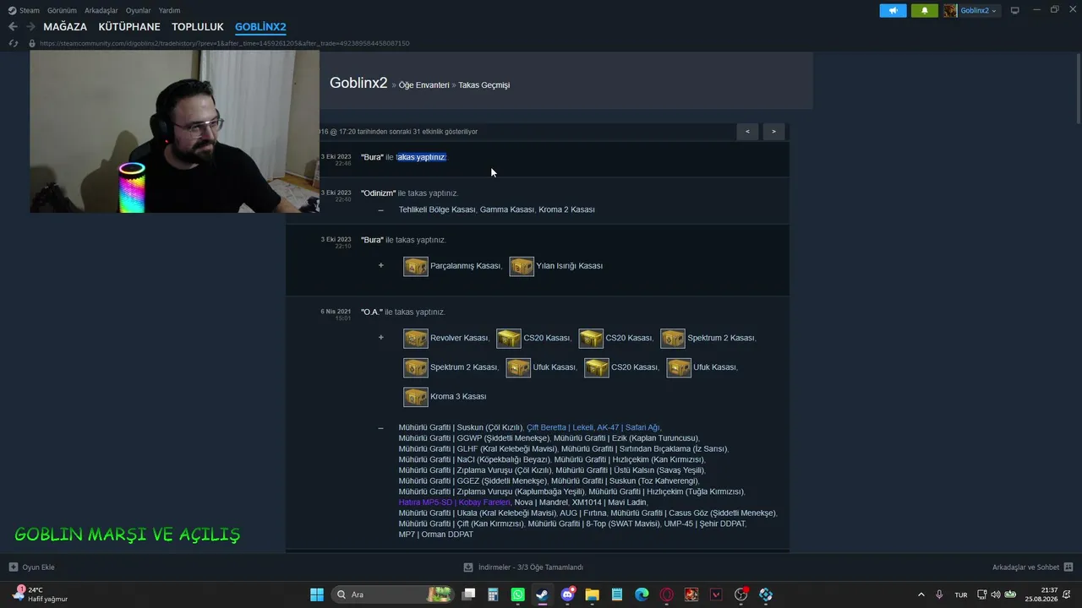Switch to the TOPLULUK tab
This screenshot has height=608, width=1082.
[x=198, y=27]
